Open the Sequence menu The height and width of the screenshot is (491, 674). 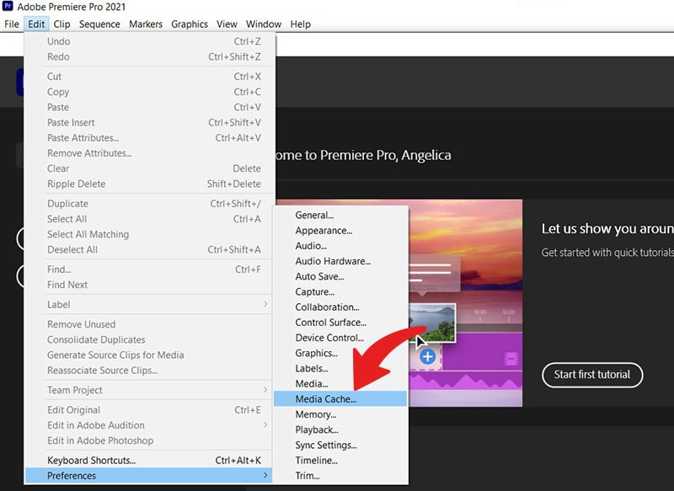coord(99,24)
